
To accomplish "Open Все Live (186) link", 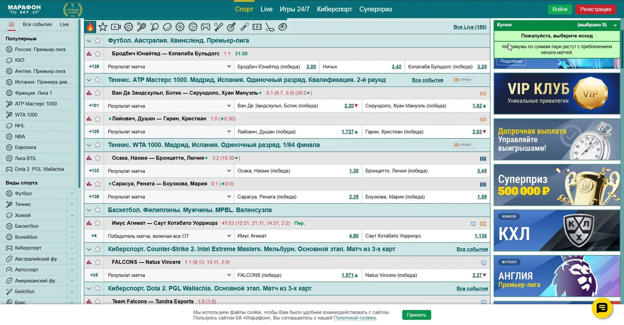I will (470, 27).
